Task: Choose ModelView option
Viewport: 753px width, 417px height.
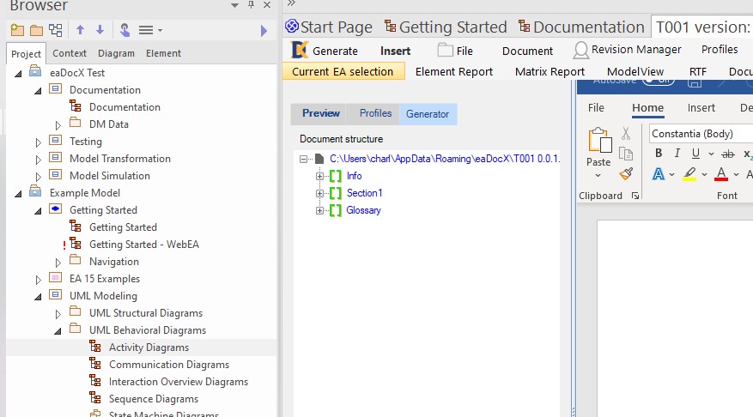Action: point(635,71)
